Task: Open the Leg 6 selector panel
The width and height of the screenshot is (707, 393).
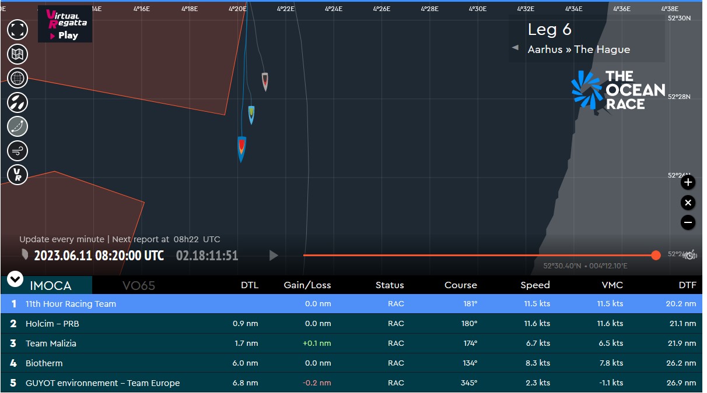Action: coord(586,38)
